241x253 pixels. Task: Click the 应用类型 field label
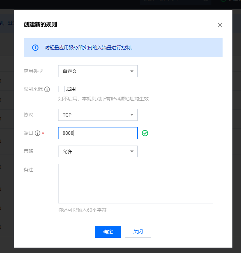click(x=33, y=71)
